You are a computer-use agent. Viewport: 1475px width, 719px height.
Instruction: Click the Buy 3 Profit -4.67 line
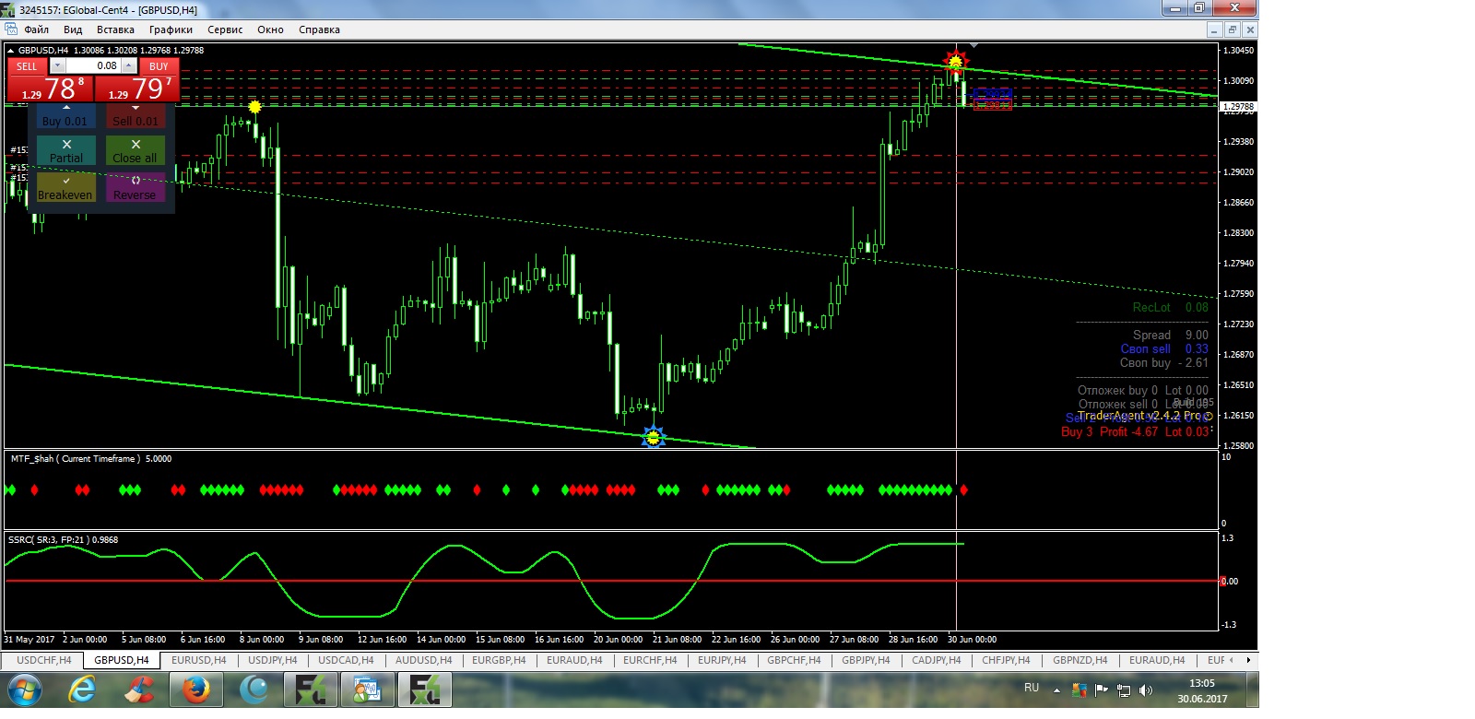pos(1134,431)
